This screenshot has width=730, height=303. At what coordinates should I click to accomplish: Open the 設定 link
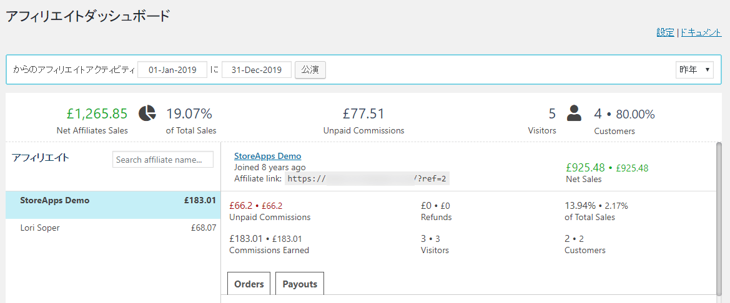click(665, 32)
